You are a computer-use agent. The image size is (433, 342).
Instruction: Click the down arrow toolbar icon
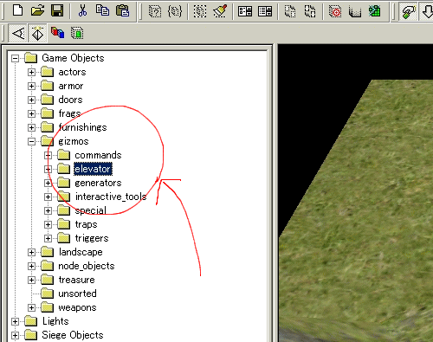click(x=428, y=11)
